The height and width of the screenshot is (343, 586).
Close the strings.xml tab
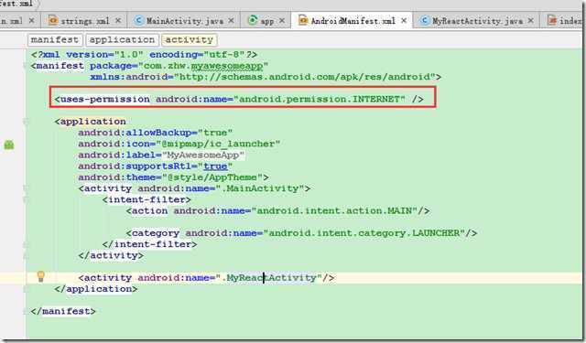pyautogui.click(x=118, y=20)
